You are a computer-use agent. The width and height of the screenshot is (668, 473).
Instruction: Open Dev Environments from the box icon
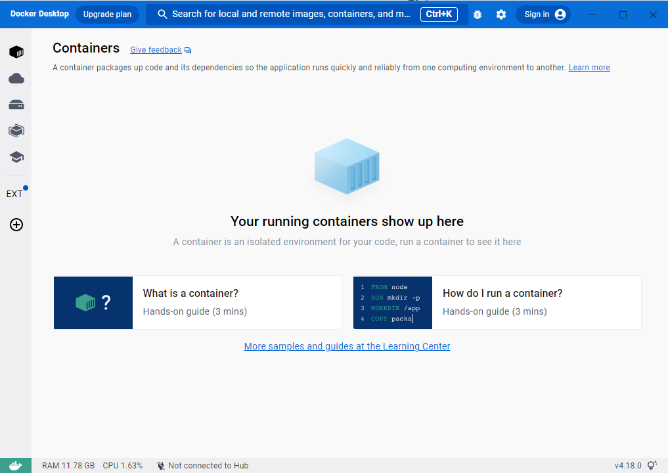[16, 131]
